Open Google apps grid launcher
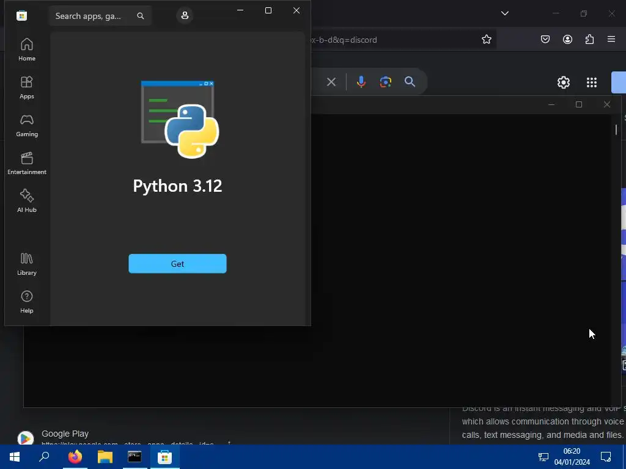The image size is (626, 469). tap(592, 82)
